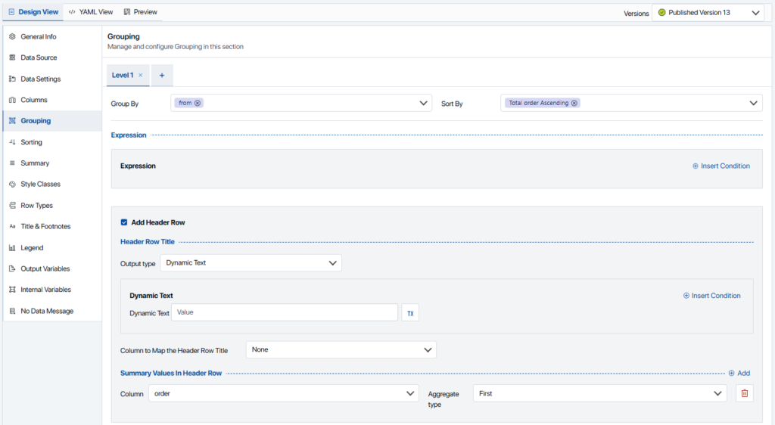
Task: Open Legend section
Action: (x=52, y=248)
